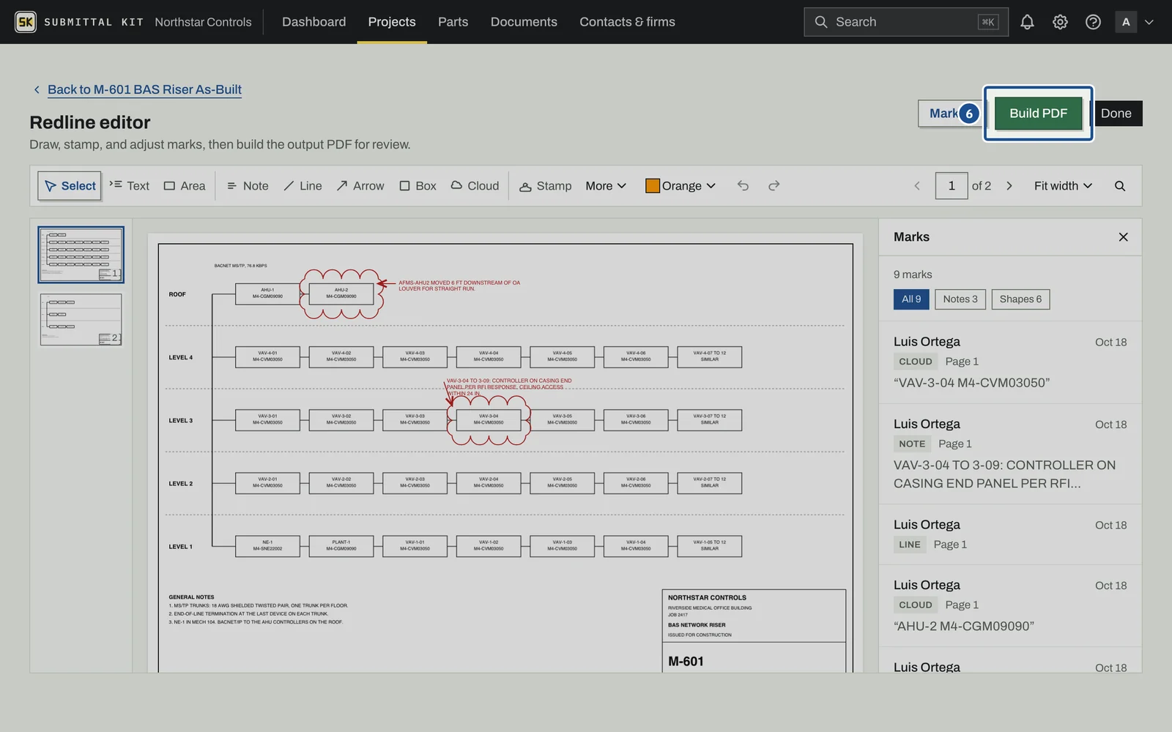Go to next page arrow
Image resolution: width=1172 pixels, height=732 pixels.
pyautogui.click(x=1009, y=186)
